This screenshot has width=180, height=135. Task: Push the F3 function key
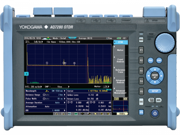tap(141, 71)
